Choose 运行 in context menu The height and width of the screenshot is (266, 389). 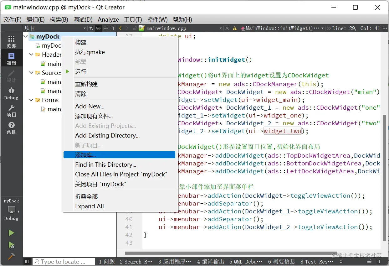[119, 71]
